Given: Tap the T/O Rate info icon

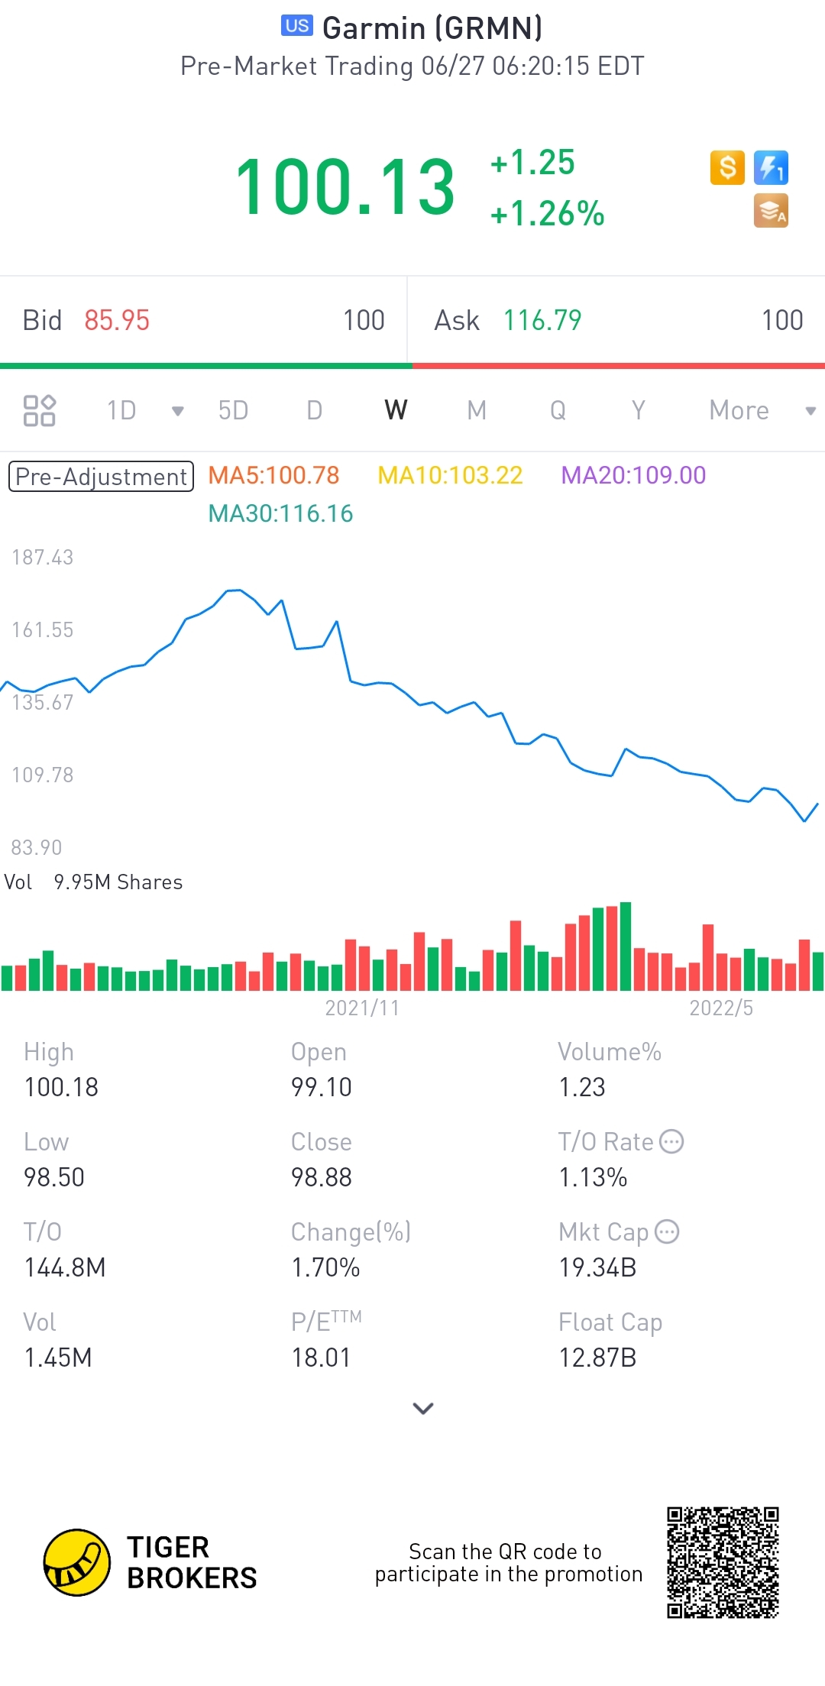Looking at the screenshot, I should pos(671,1141).
